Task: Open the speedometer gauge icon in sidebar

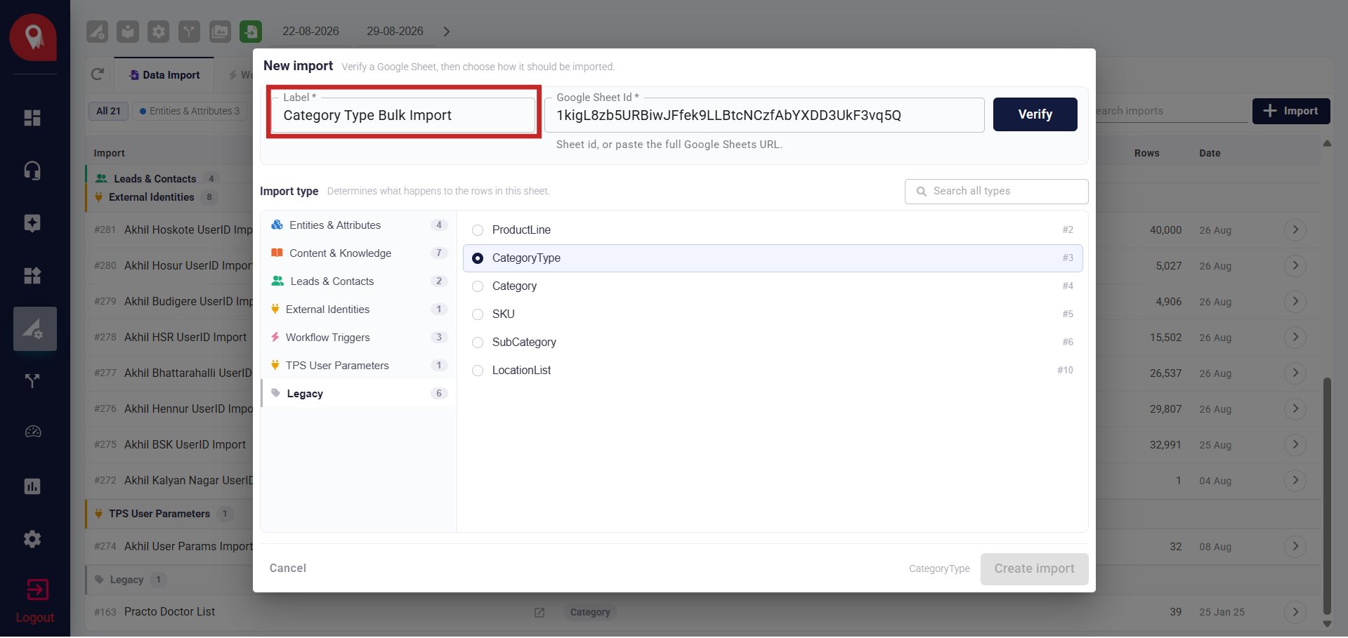Action: 33,432
